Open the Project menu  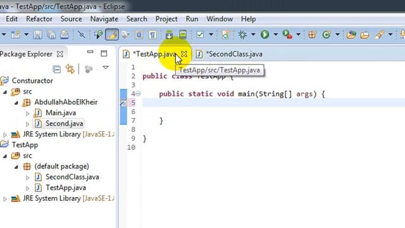[166, 19]
